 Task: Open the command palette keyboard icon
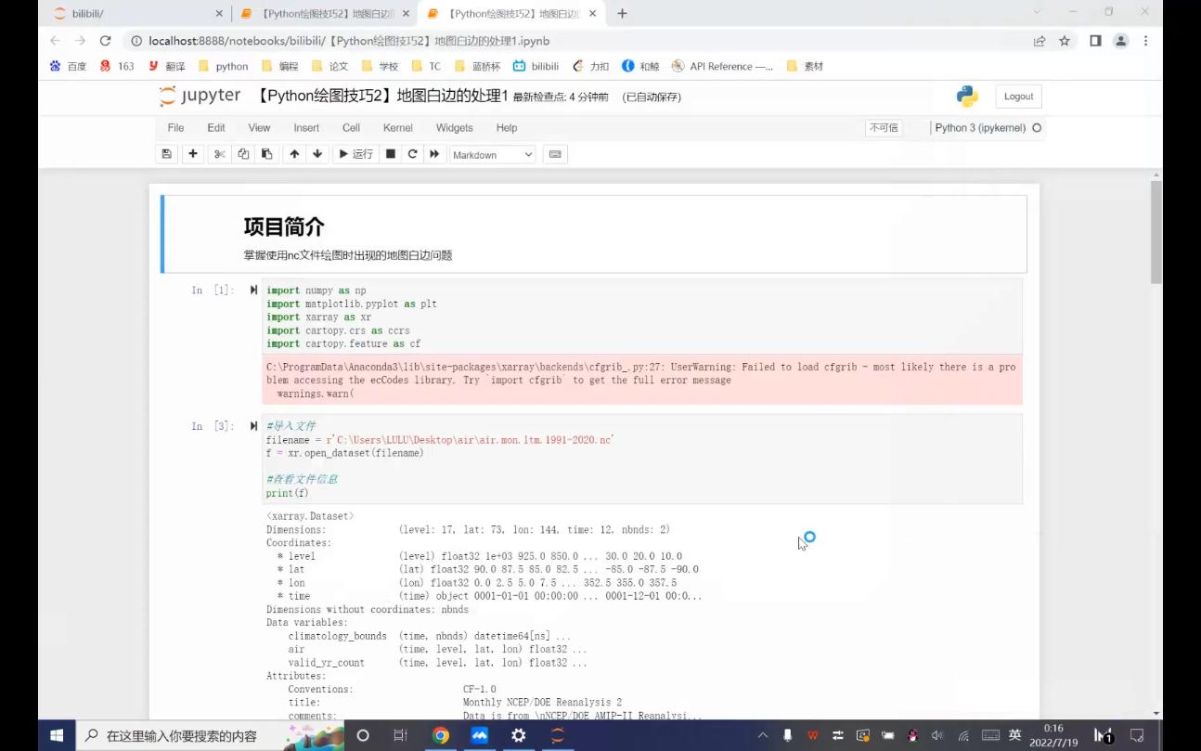click(x=554, y=154)
